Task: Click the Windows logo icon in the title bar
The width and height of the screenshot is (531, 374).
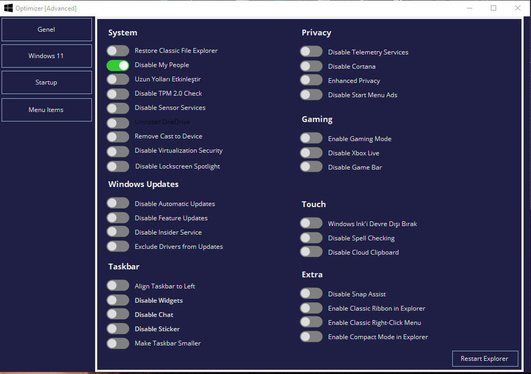Action: [7, 8]
